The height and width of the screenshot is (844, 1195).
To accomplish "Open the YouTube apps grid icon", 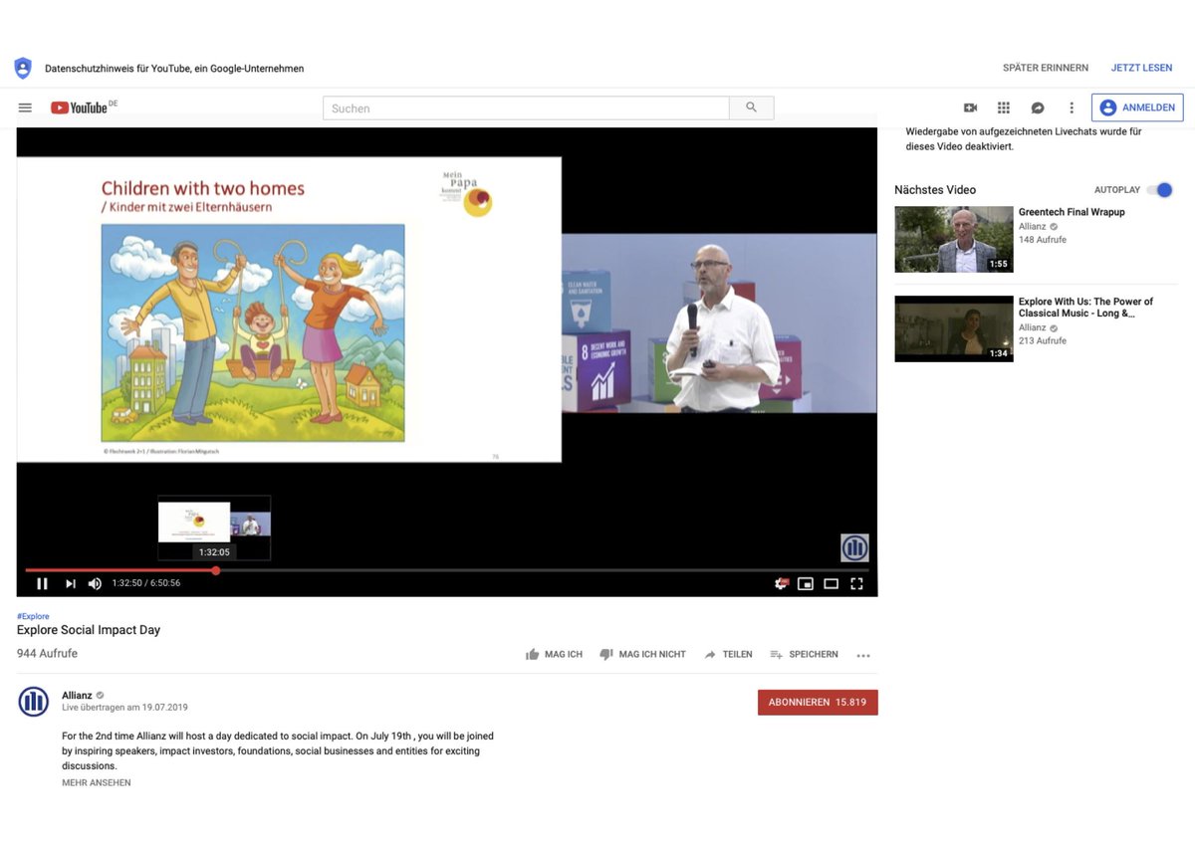I will [x=1004, y=107].
